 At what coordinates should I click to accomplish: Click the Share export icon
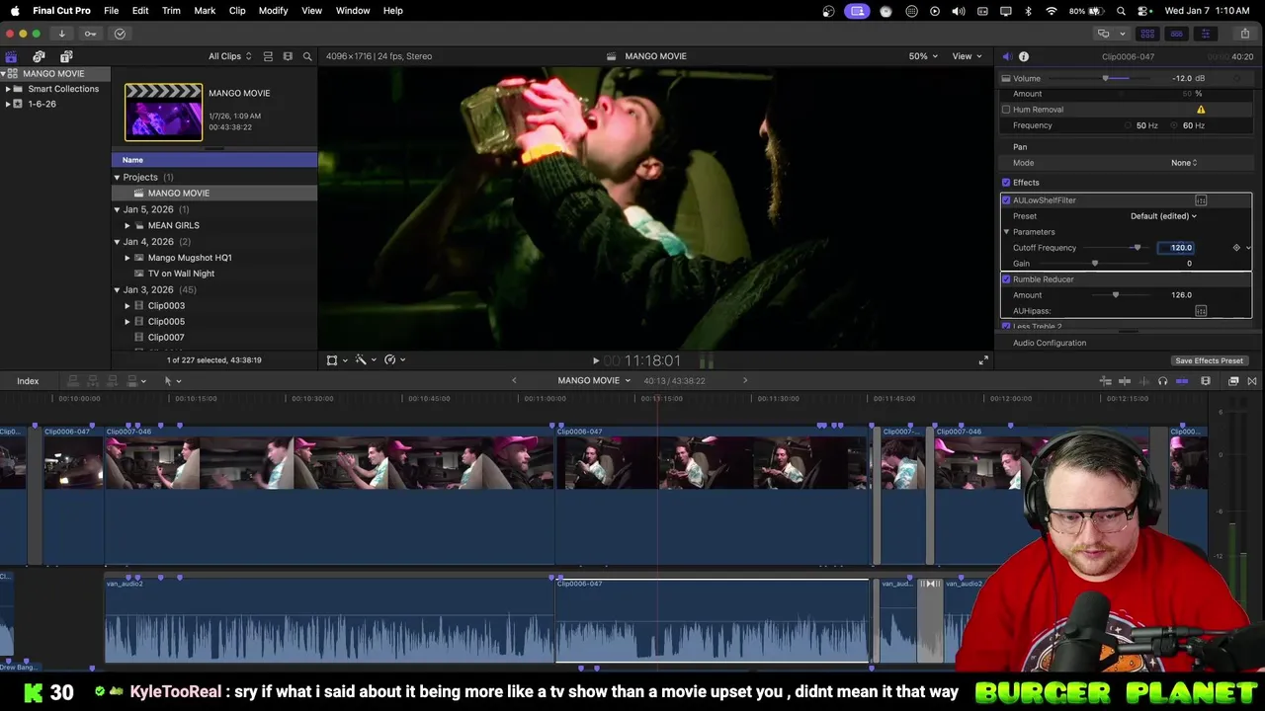(x=1247, y=34)
